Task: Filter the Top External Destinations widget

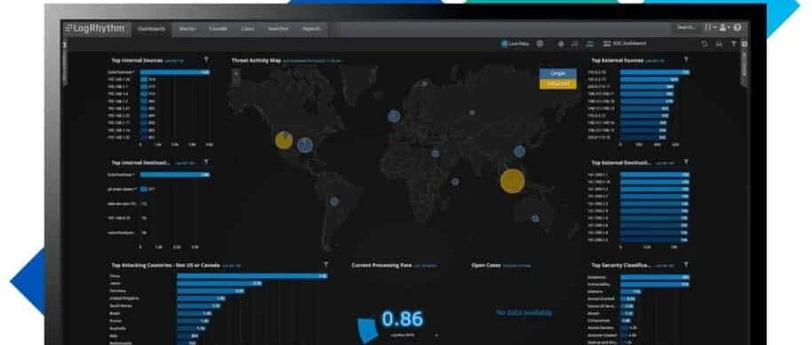Action: (686, 162)
